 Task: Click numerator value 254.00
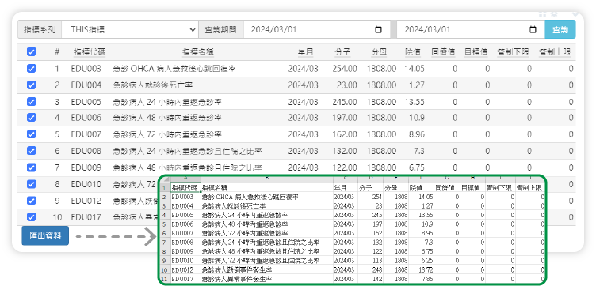pyautogui.click(x=345, y=69)
